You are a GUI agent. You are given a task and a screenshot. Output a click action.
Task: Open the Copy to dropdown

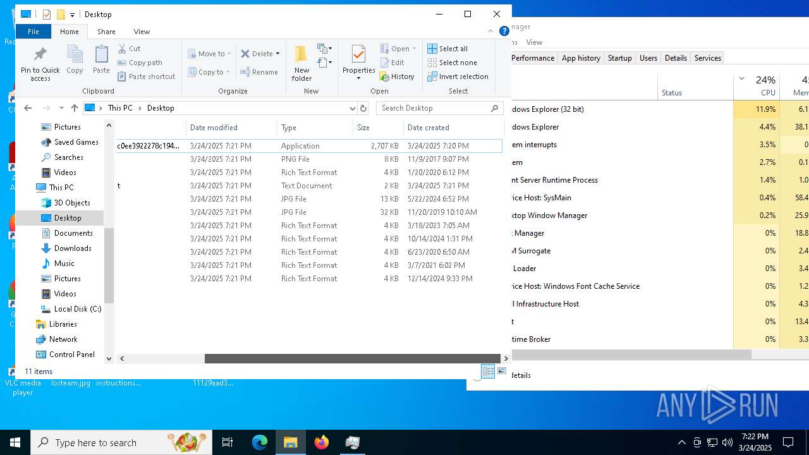[210, 72]
